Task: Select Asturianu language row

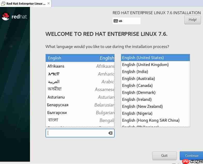Action: [80, 97]
